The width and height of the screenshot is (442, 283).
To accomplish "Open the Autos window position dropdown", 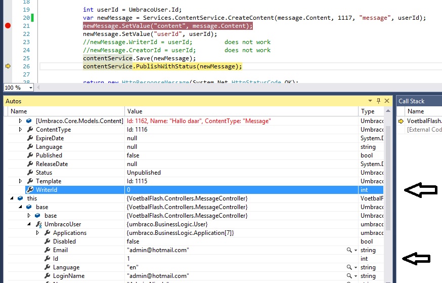I will (x=370, y=101).
